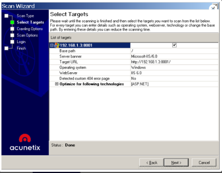Image resolution: width=222 pixels, height=173 pixels.
Task: Jump to the Finish wizard step
Action: coord(21,48)
